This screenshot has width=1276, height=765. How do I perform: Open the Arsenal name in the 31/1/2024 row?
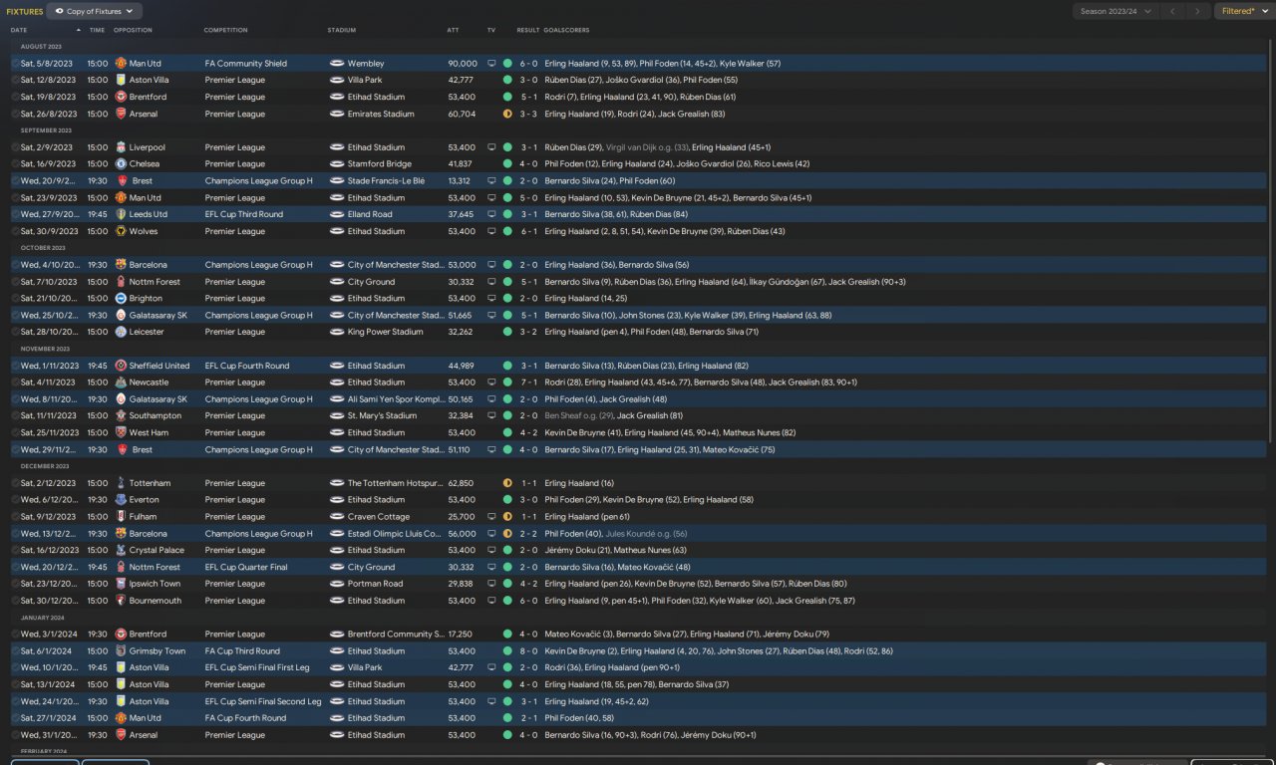click(144, 735)
